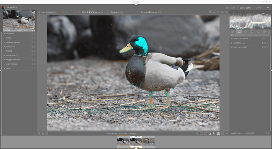Open the color modules group tab
272x149 pixels.
coord(252,32)
